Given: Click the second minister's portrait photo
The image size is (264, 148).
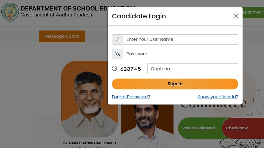Looking at the screenshot, I should [x=147, y=124].
